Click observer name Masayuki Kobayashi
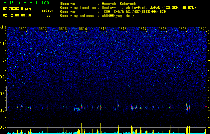Image resolution: width=210 pixels, height=134 pixels. pos(120,4)
